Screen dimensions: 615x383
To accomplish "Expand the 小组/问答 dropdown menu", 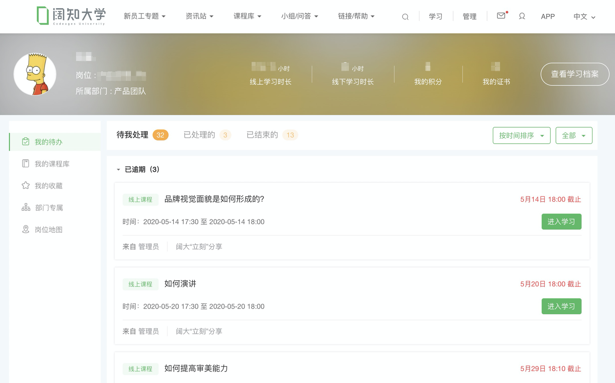I will 300,16.
